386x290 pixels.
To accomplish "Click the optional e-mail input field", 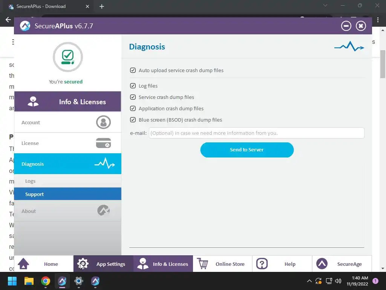I will [x=256, y=133].
